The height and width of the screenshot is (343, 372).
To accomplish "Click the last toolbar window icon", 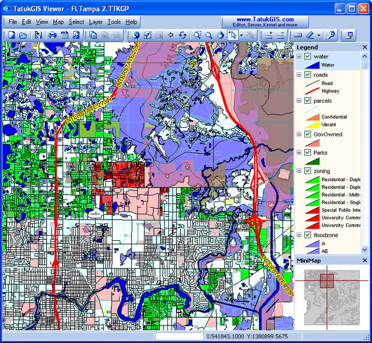I will (350, 35).
